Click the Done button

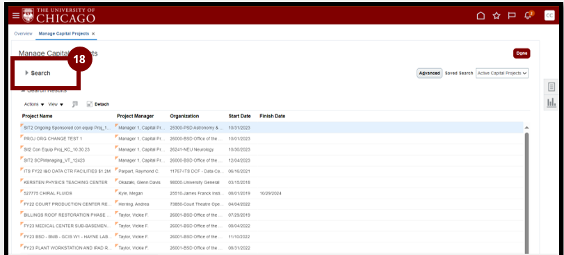click(522, 54)
